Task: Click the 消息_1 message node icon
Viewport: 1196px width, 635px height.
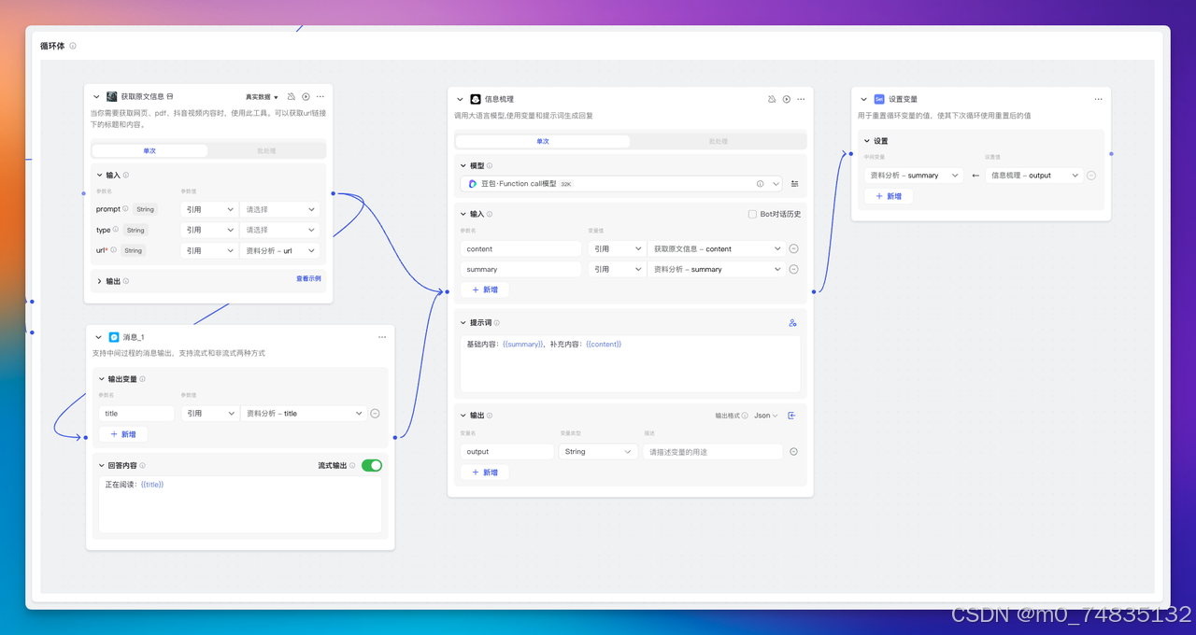Action: point(114,337)
